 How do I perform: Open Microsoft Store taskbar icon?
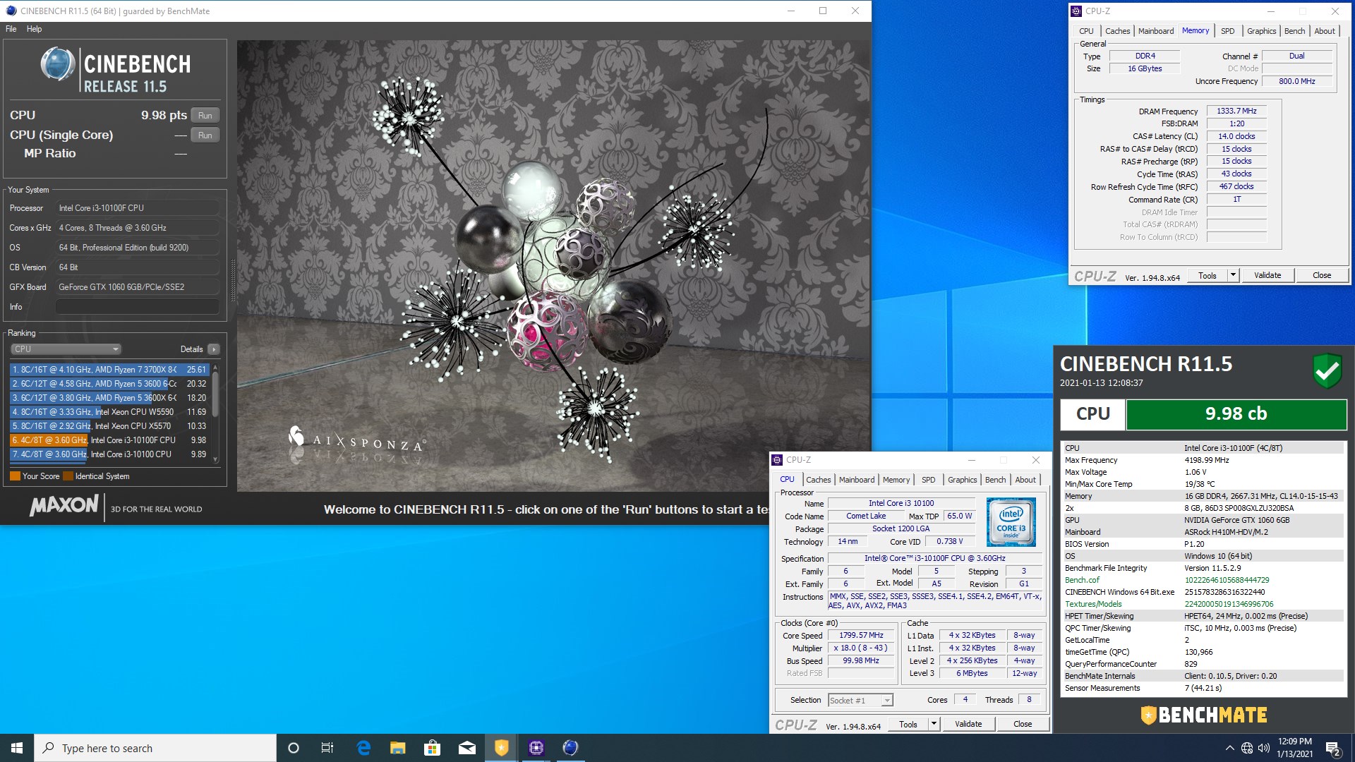click(432, 748)
